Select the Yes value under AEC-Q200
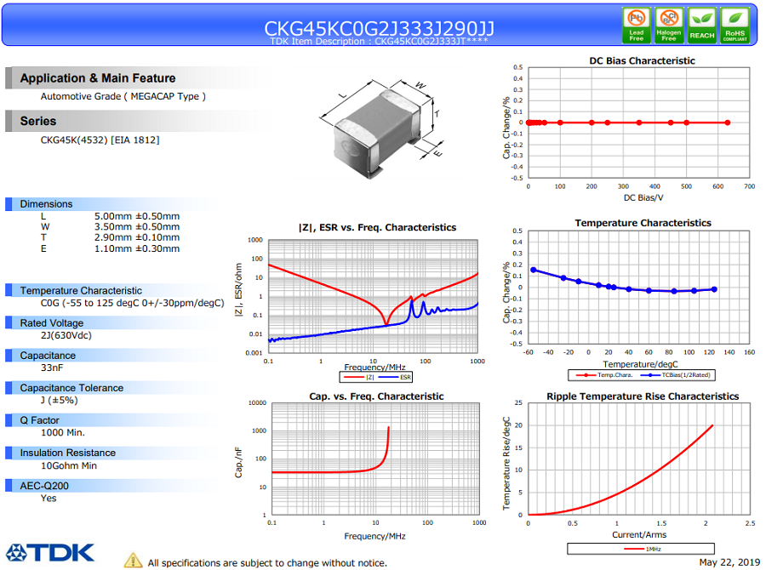The width and height of the screenshot is (766, 570). click(49, 499)
